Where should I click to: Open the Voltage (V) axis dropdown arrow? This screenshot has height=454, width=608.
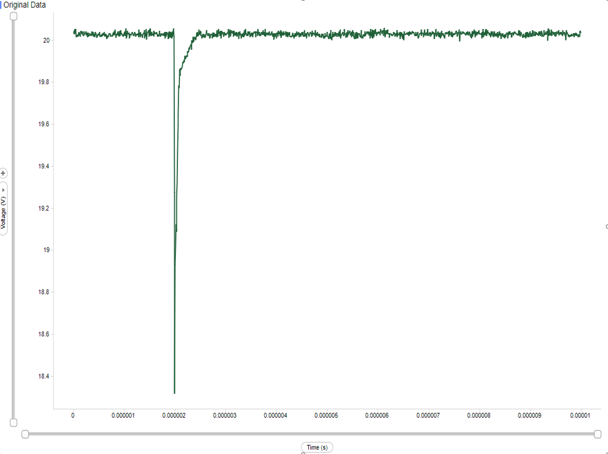3,190
